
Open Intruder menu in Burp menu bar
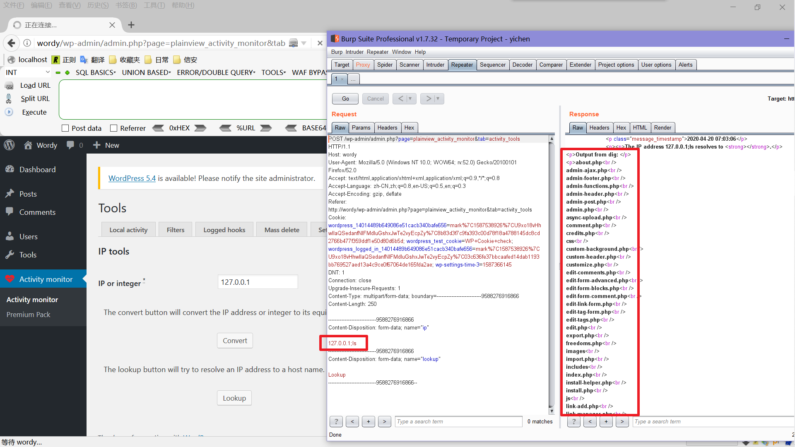point(354,52)
